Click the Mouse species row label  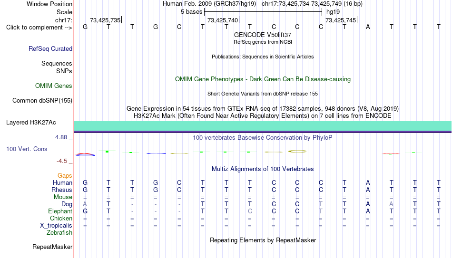[63, 197]
